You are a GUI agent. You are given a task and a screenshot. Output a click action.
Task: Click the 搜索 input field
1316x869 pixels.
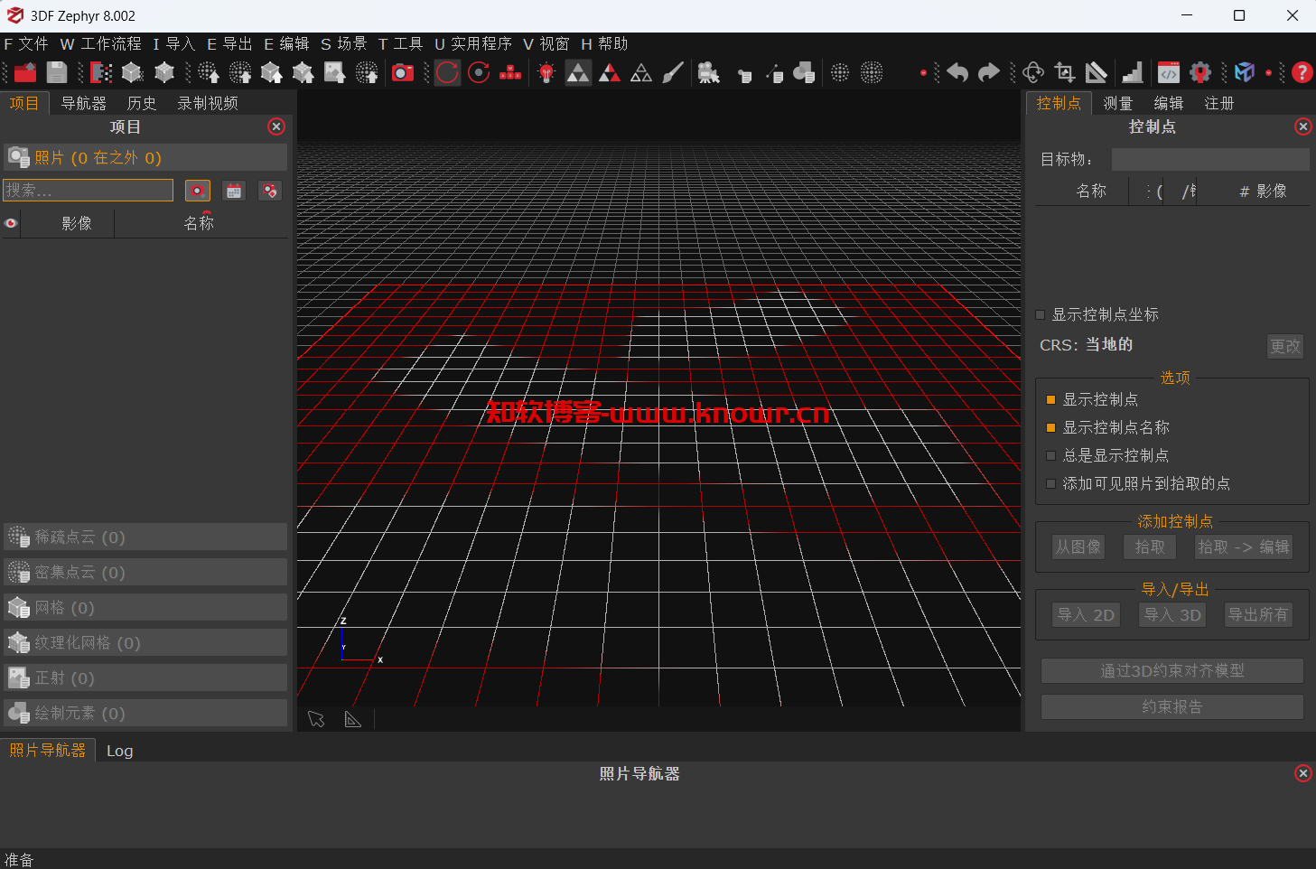click(x=89, y=190)
